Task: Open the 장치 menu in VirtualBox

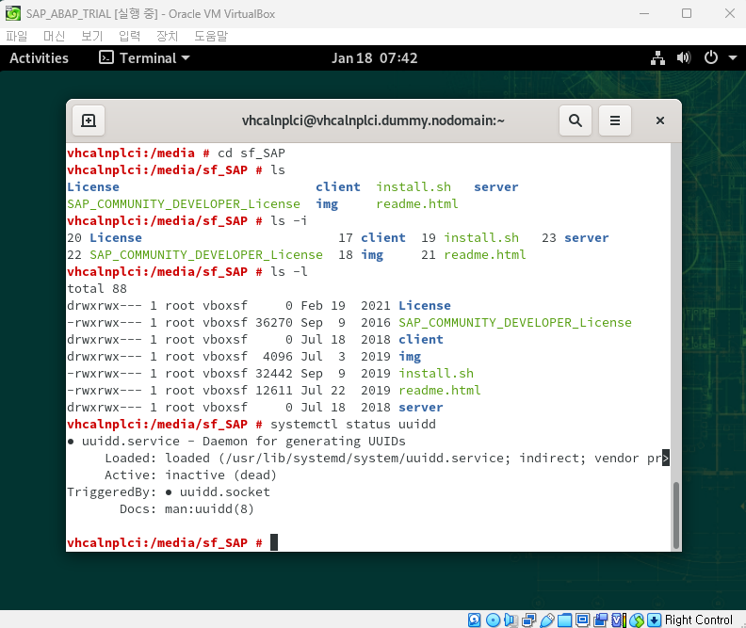Action: coord(167,36)
